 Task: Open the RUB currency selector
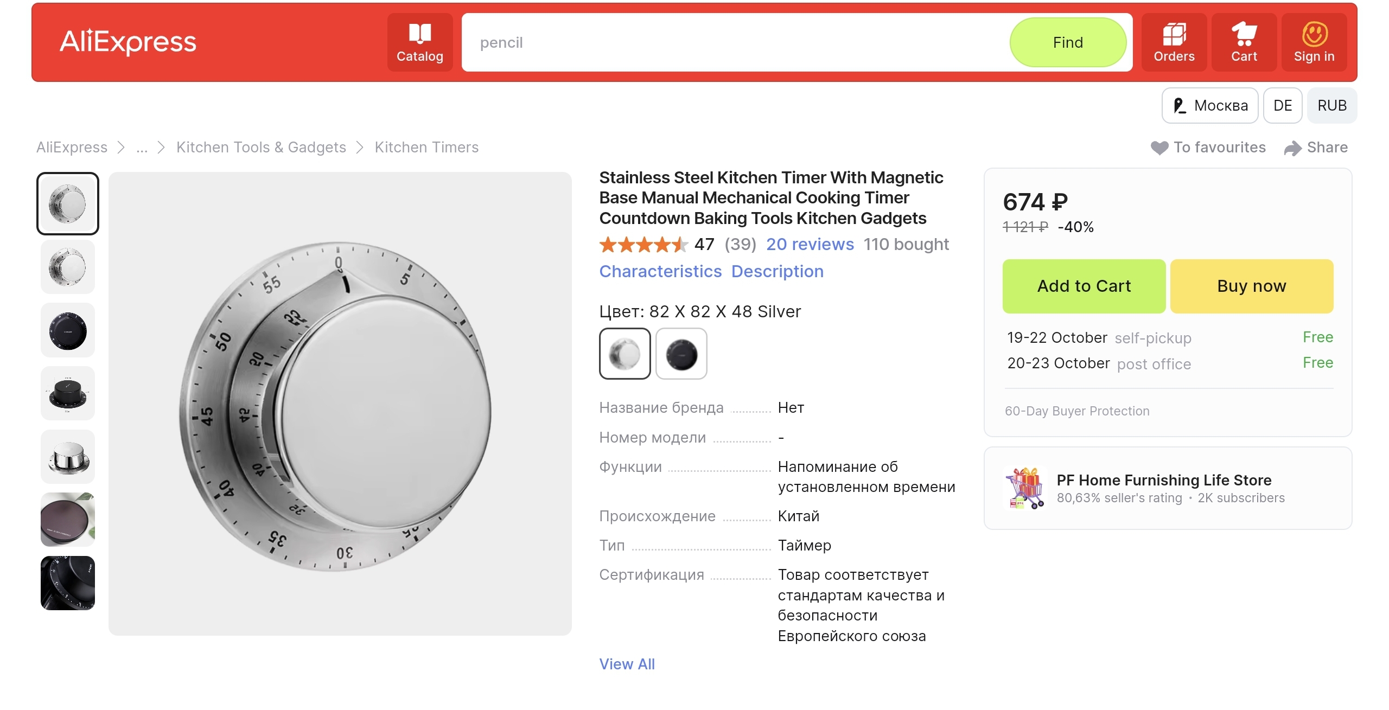pyautogui.click(x=1331, y=106)
